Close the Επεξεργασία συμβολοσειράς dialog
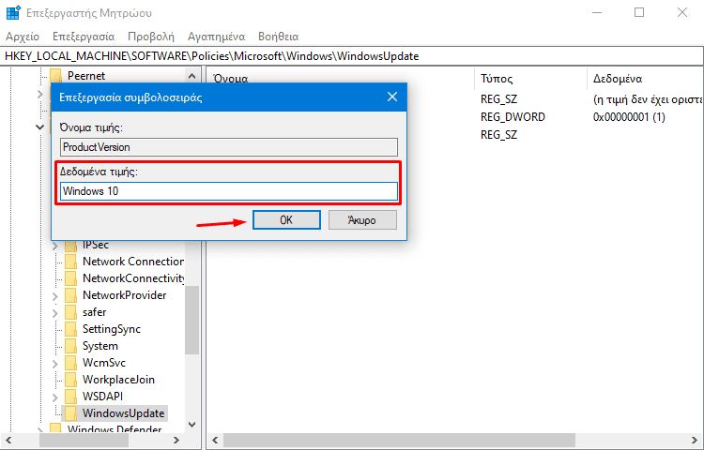 point(392,97)
